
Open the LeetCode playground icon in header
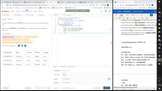[x=102, y=11]
